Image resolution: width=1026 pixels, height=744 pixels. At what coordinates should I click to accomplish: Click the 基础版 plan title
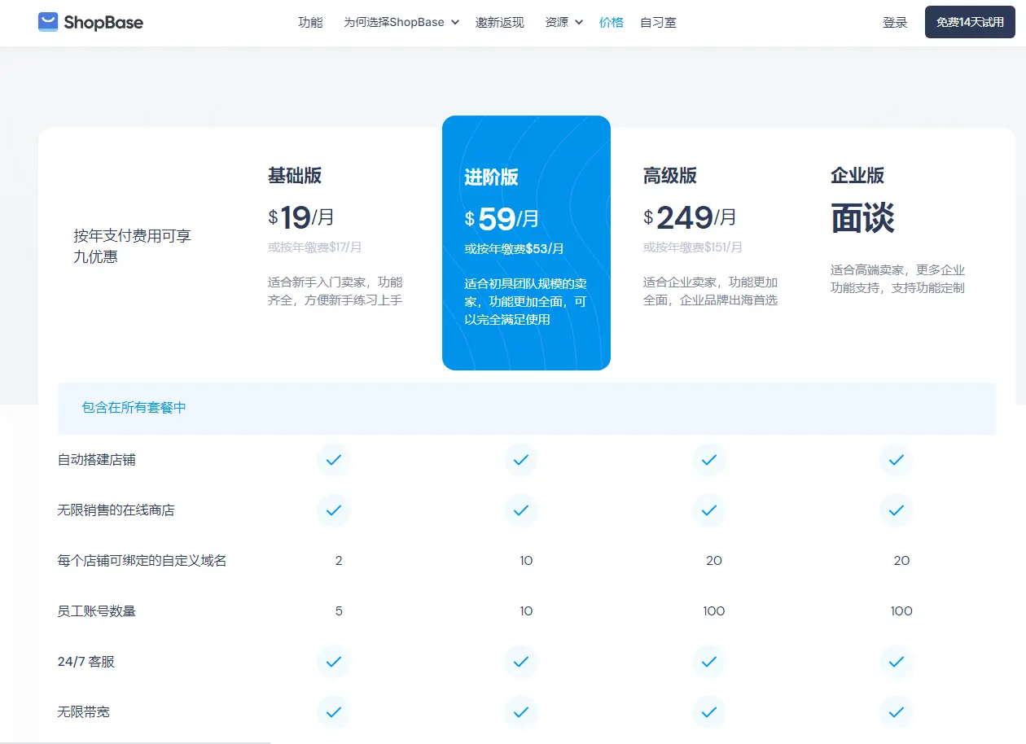[295, 175]
